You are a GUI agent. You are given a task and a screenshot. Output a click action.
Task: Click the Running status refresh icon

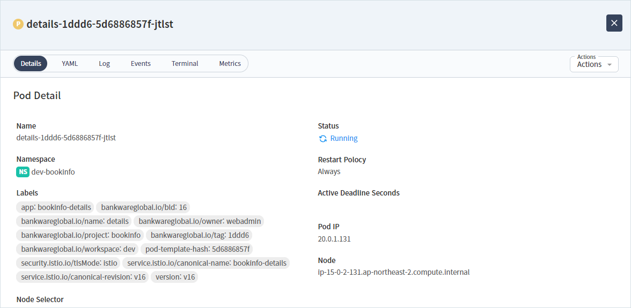click(x=323, y=139)
